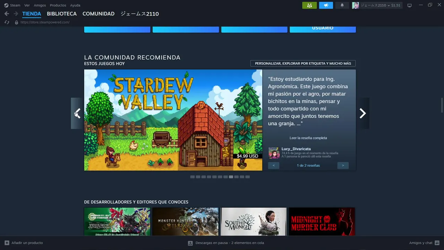Switch to the BIBLIOTECA tab
The width and height of the screenshot is (444, 250).
62,14
